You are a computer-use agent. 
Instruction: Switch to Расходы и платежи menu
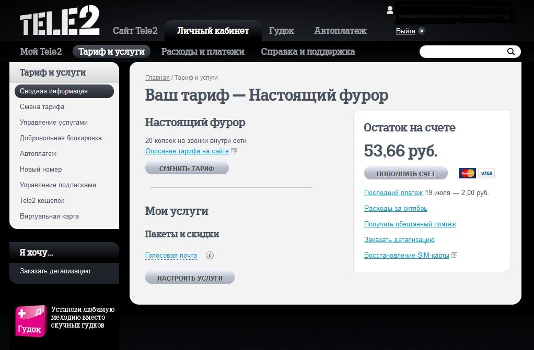pos(203,52)
